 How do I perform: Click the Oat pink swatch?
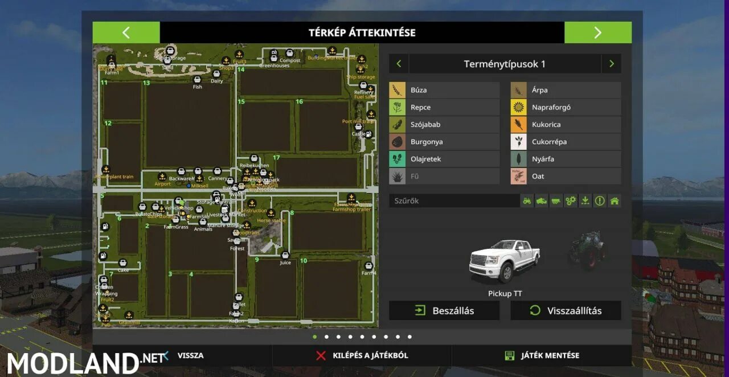518,176
